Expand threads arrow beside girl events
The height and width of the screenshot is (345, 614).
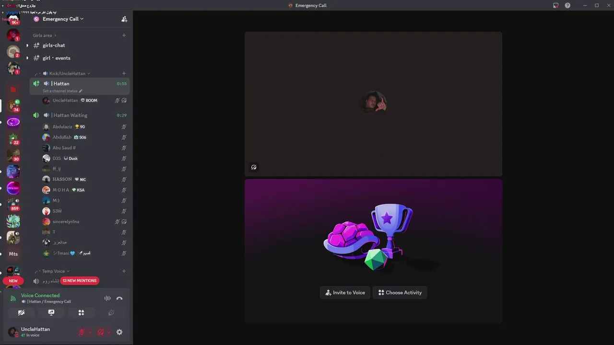coord(27,58)
